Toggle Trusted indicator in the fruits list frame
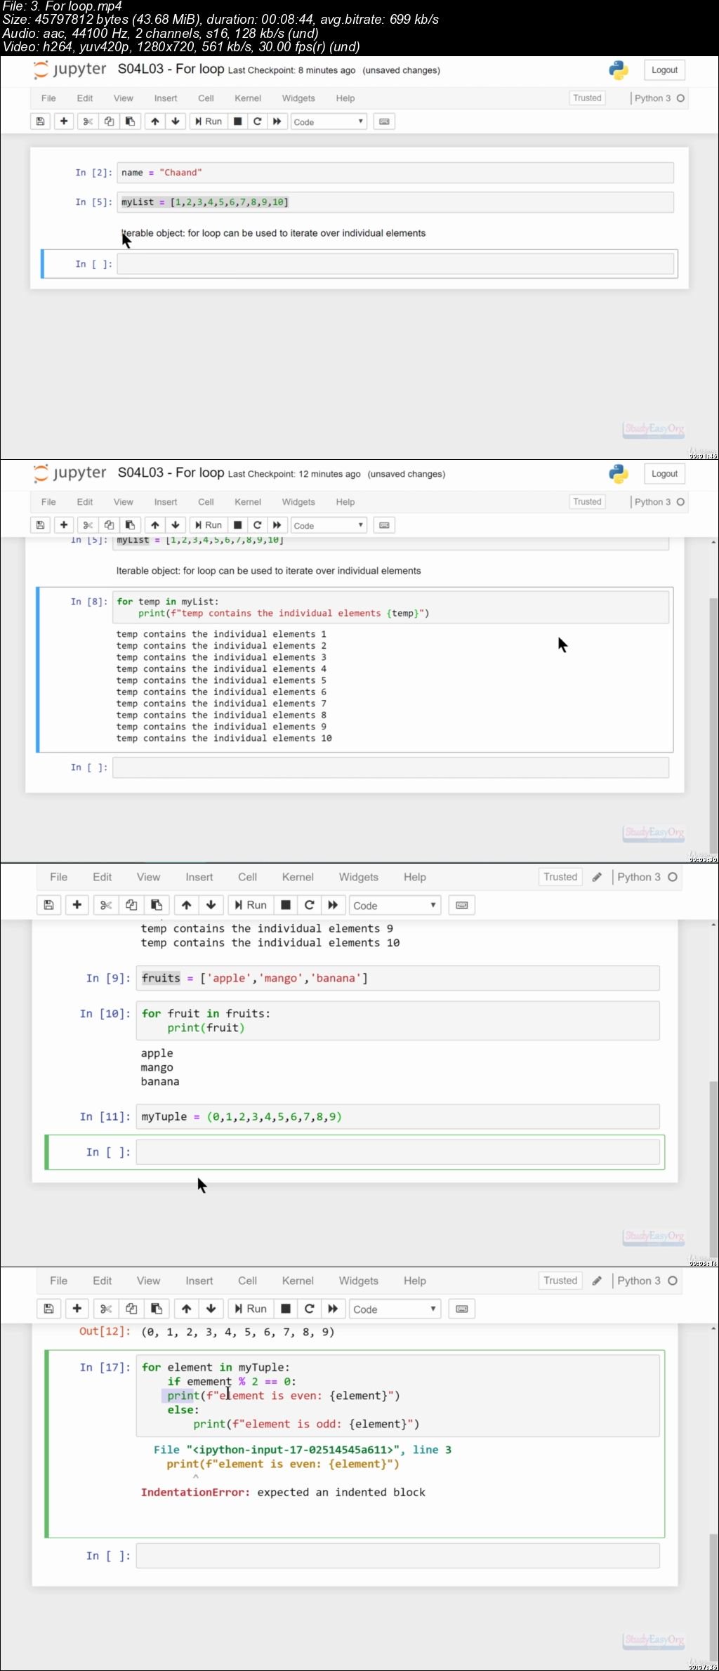 560,877
